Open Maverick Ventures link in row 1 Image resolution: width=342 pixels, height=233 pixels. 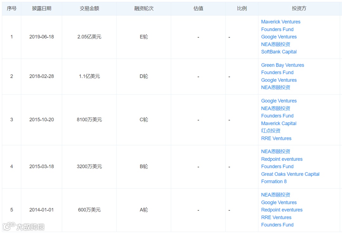(x=281, y=22)
